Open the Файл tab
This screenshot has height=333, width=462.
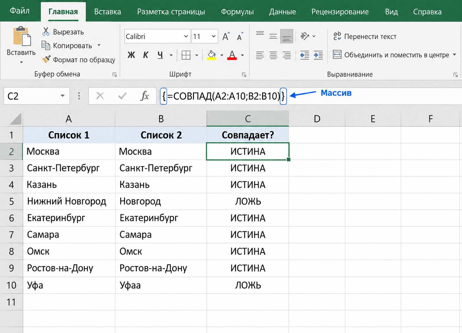point(20,11)
